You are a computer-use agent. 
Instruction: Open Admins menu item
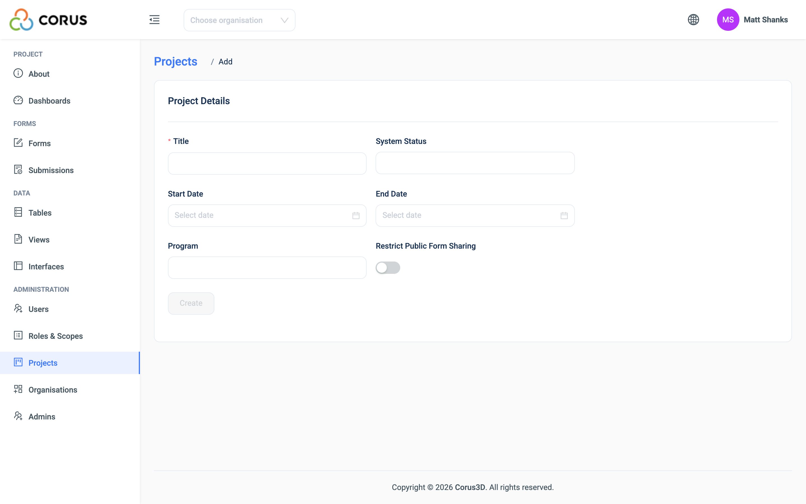click(70, 417)
